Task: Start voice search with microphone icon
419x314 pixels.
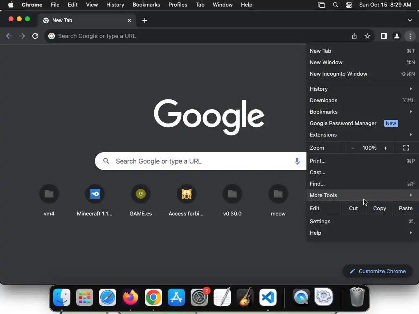Action: click(x=297, y=161)
